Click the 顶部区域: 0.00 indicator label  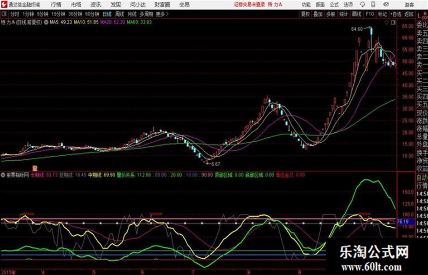pyautogui.click(x=229, y=175)
